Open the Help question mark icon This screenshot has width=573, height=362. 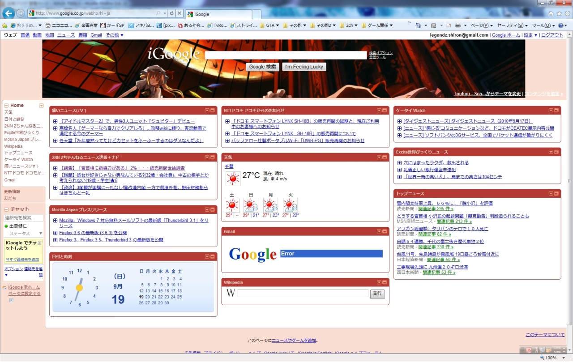pyautogui.click(x=560, y=26)
